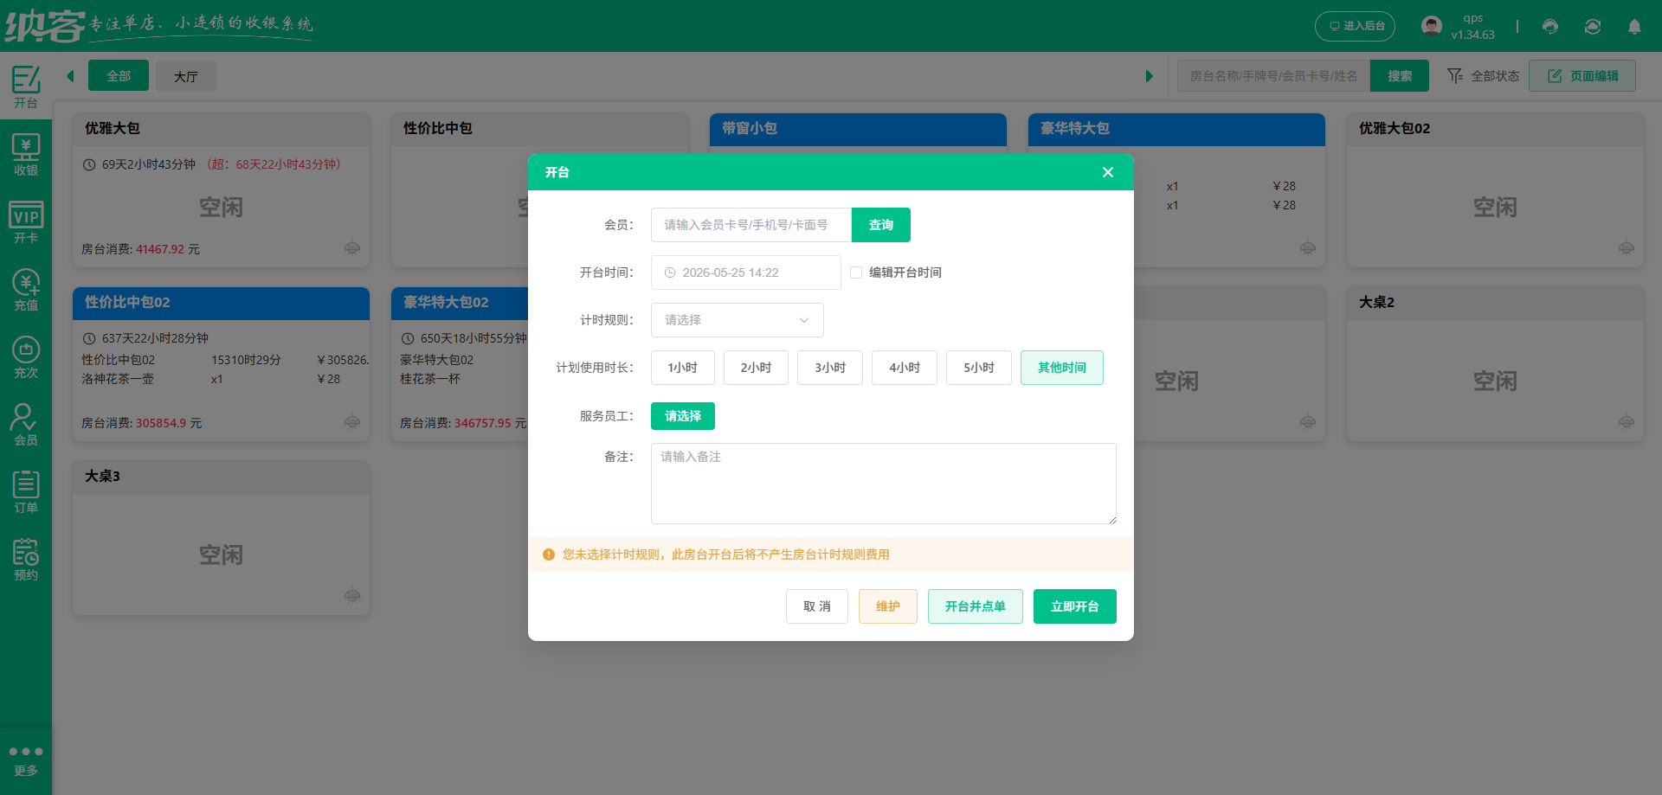Viewport: 1662px width, 795px height.
Task: Click service bell icon on 豪华特大包 card
Action: (x=1308, y=248)
